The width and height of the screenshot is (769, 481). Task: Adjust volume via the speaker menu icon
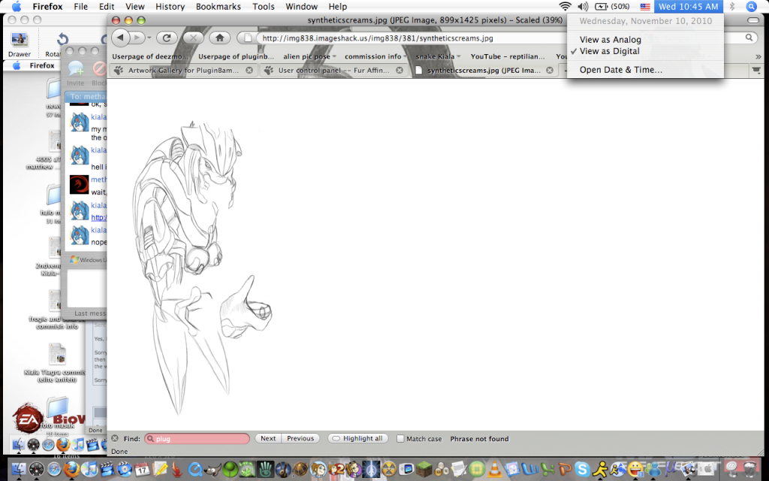coord(583,6)
